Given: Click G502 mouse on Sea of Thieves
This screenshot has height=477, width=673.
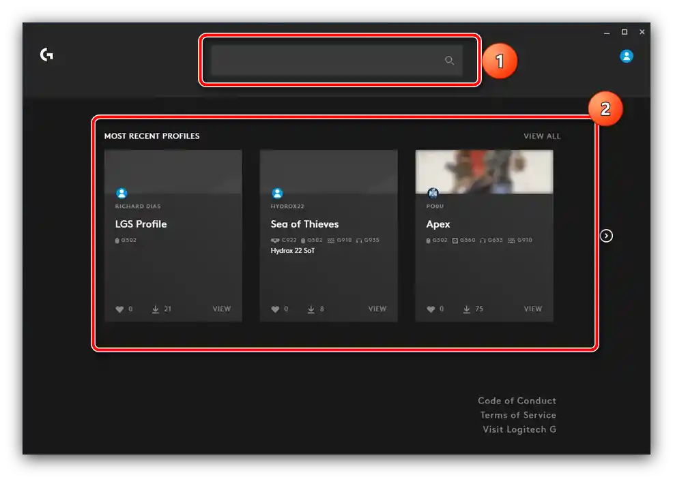Looking at the screenshot, I should coord(311,240).
